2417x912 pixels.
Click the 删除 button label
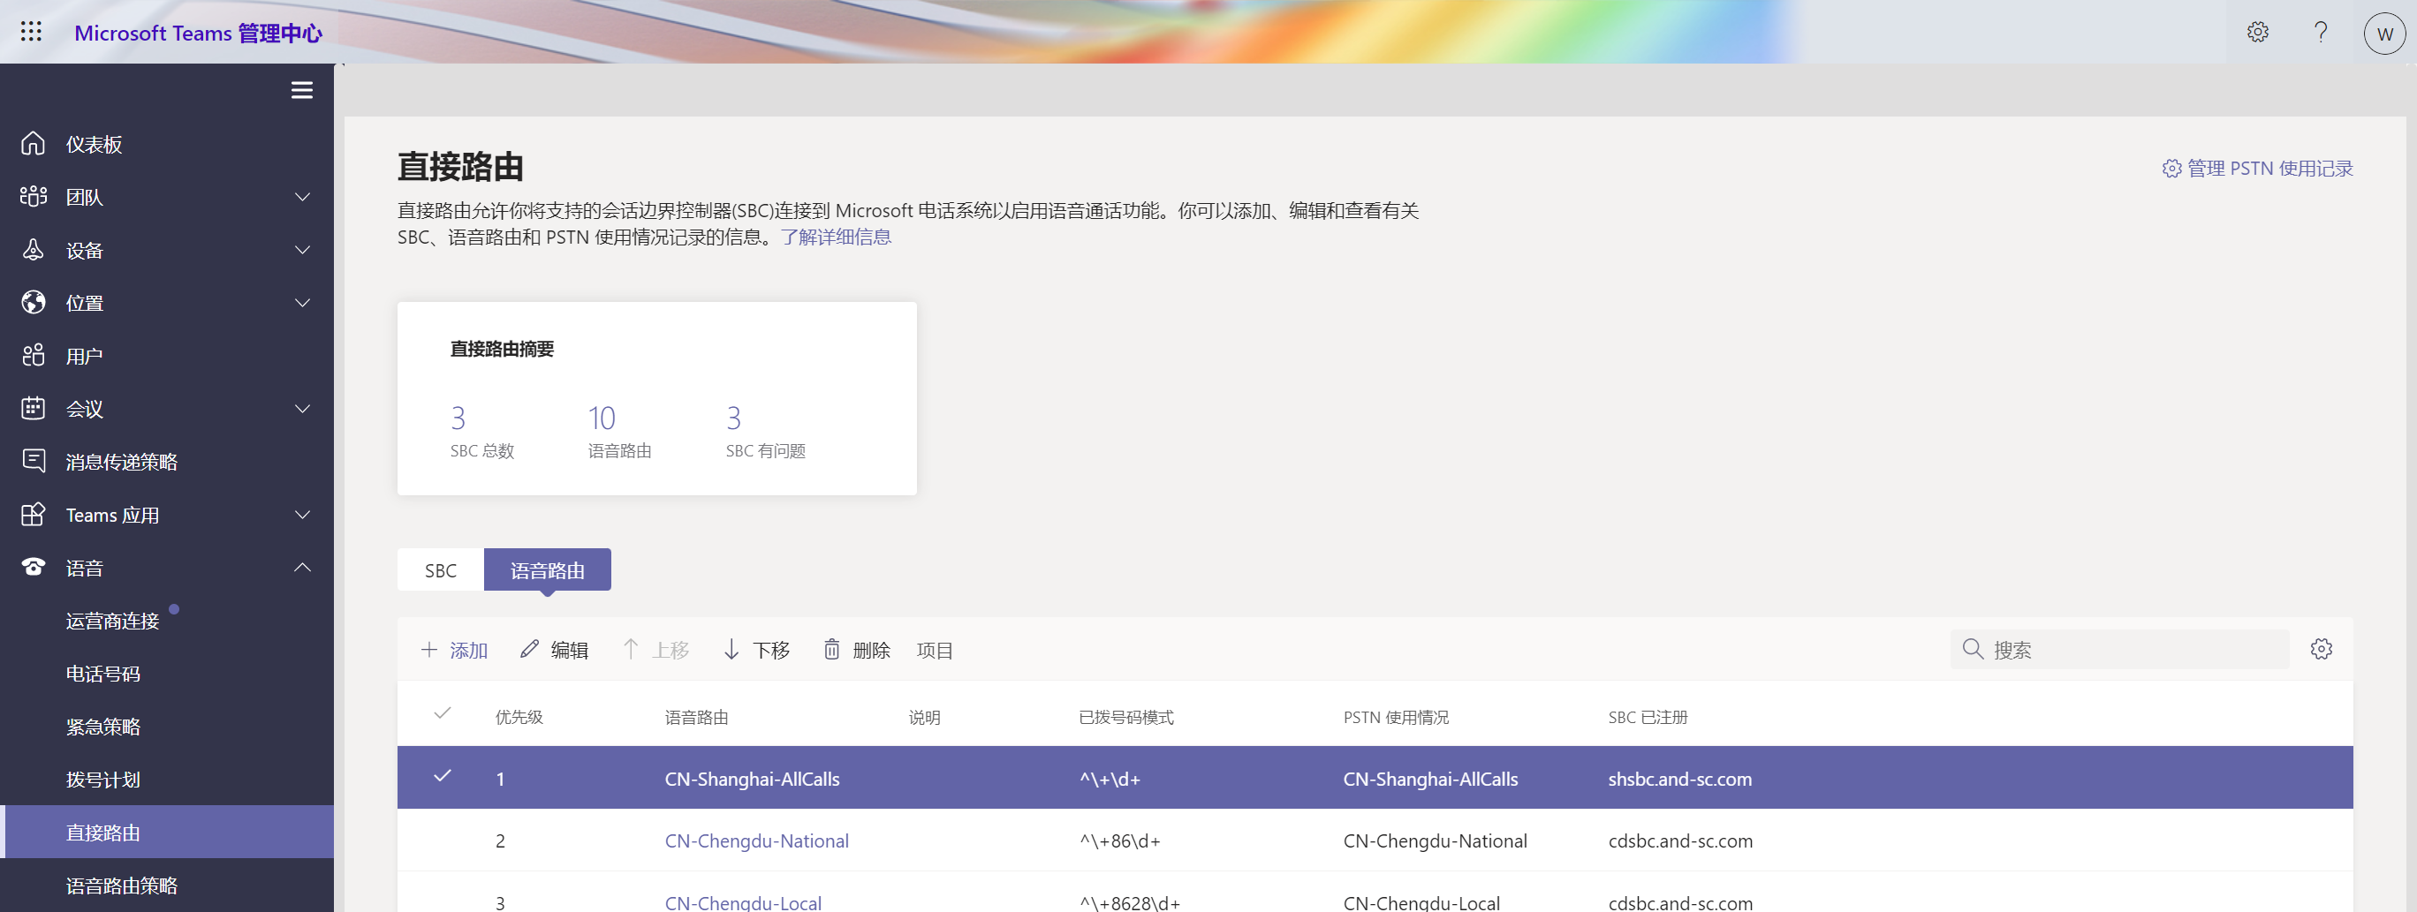coord(871,651)
